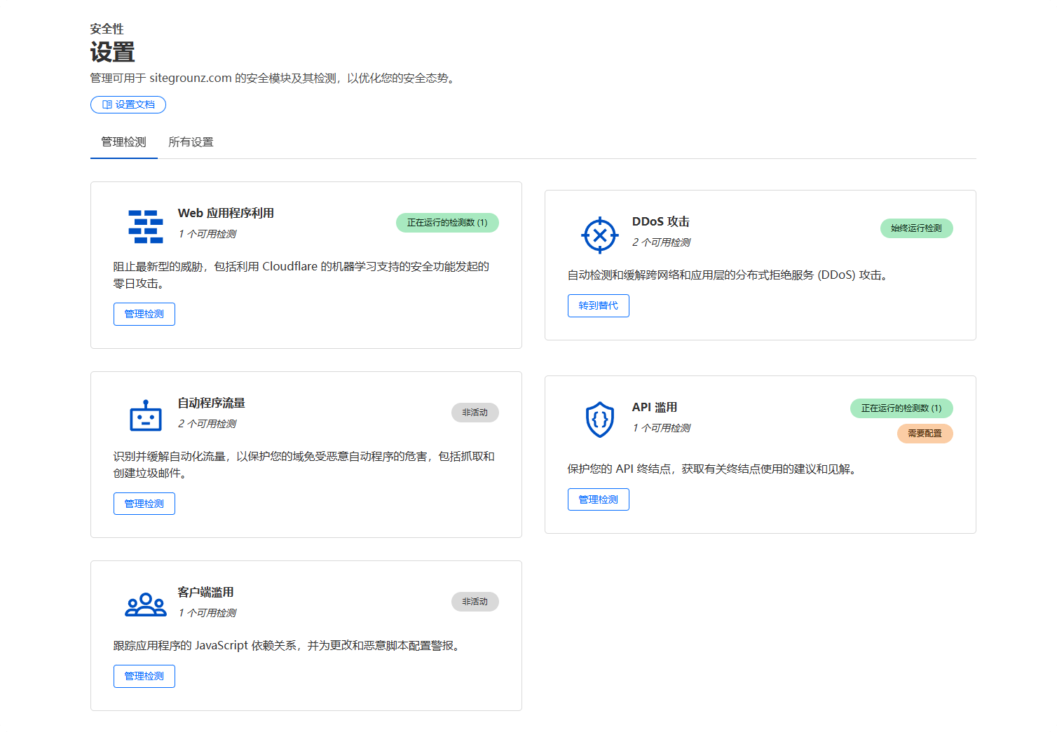
Task: Click the 客户端滥用 people icon
Action: pyautogui.click(x=144, y=603)
